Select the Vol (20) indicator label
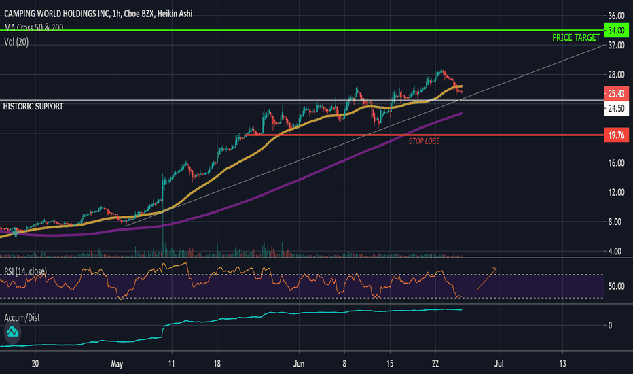The image size is (633, 374). [16, 41]
